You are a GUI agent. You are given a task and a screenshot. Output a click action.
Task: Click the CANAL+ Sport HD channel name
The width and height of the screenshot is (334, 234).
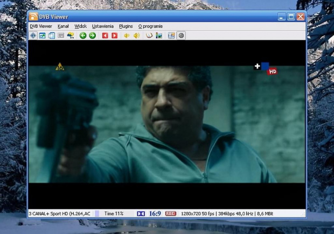click(59, 214)
